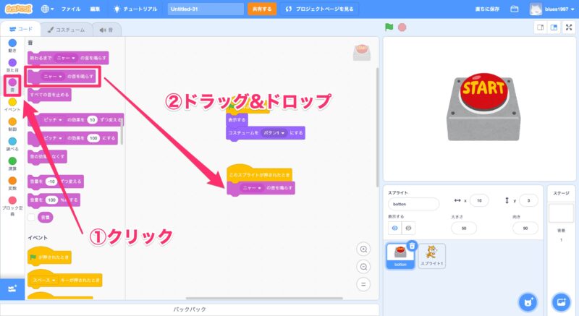The image size is (579, 316).
Task: Tick the 音量 reporter checkbox
Action: point(32,216)
